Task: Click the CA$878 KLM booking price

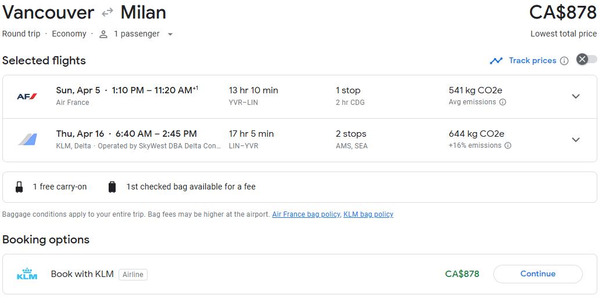Action: (462, 274)
